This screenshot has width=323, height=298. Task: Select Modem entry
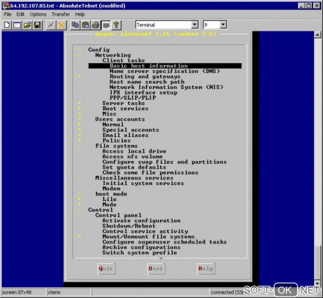coord(111,189)
